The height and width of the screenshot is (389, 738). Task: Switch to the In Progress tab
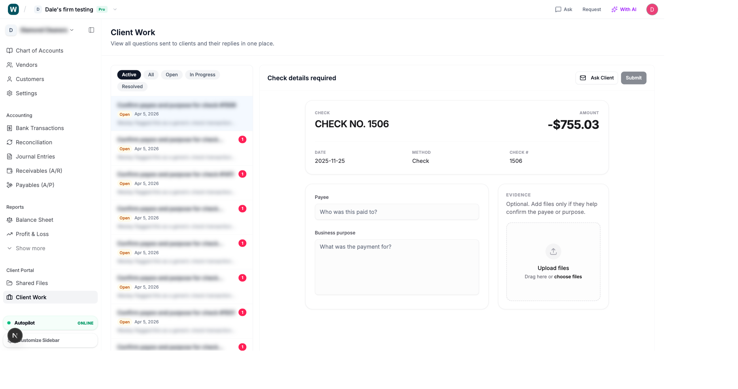point(202,75)
